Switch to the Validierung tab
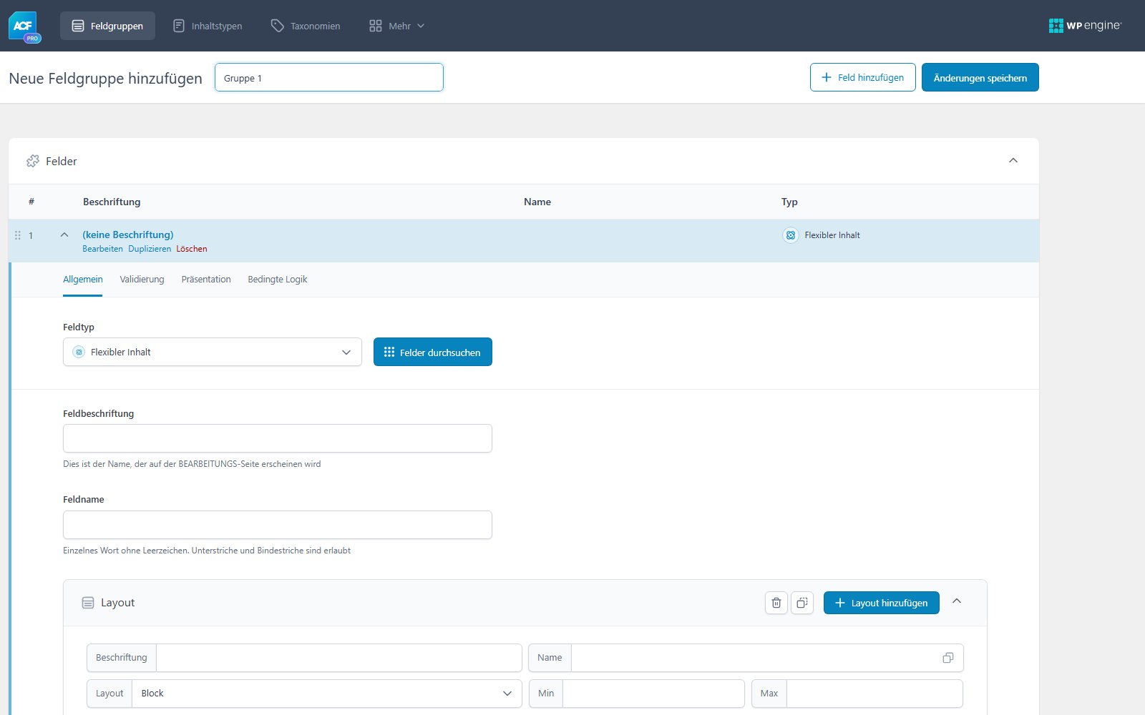Screen dimensions: 1145x715 pos(142,279)
